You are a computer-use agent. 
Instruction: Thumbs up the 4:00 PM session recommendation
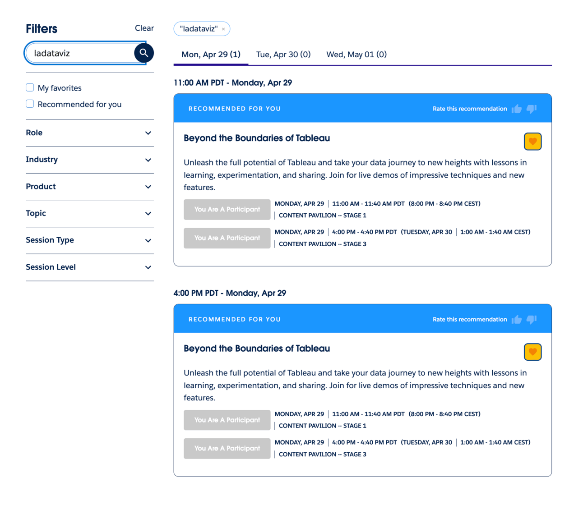[x=517, y=319]
